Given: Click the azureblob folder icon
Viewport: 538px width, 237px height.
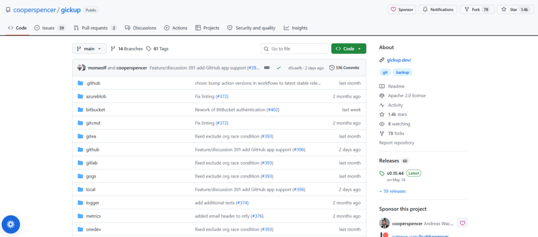Looking at the screenshot, I should point(80,96).
